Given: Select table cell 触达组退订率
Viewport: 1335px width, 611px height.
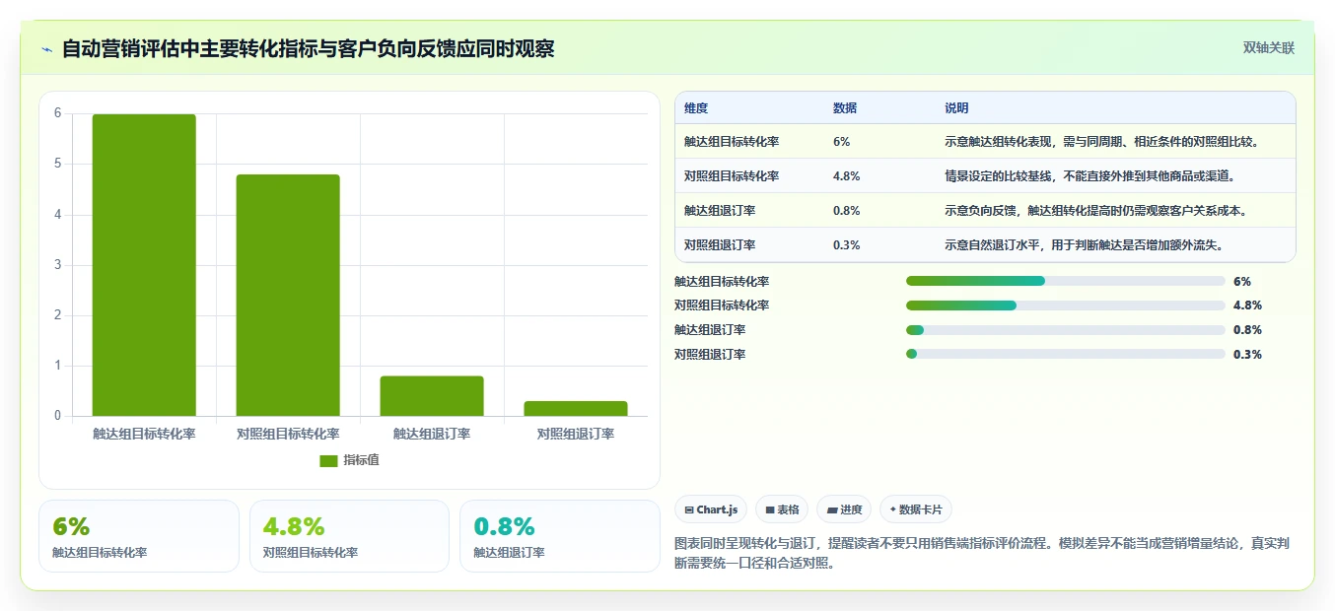Looking at the screenshot, I should click(x=720, y=211).
